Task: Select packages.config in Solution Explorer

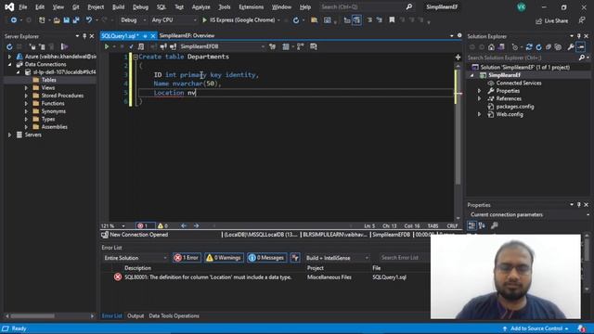Action: 515,107
